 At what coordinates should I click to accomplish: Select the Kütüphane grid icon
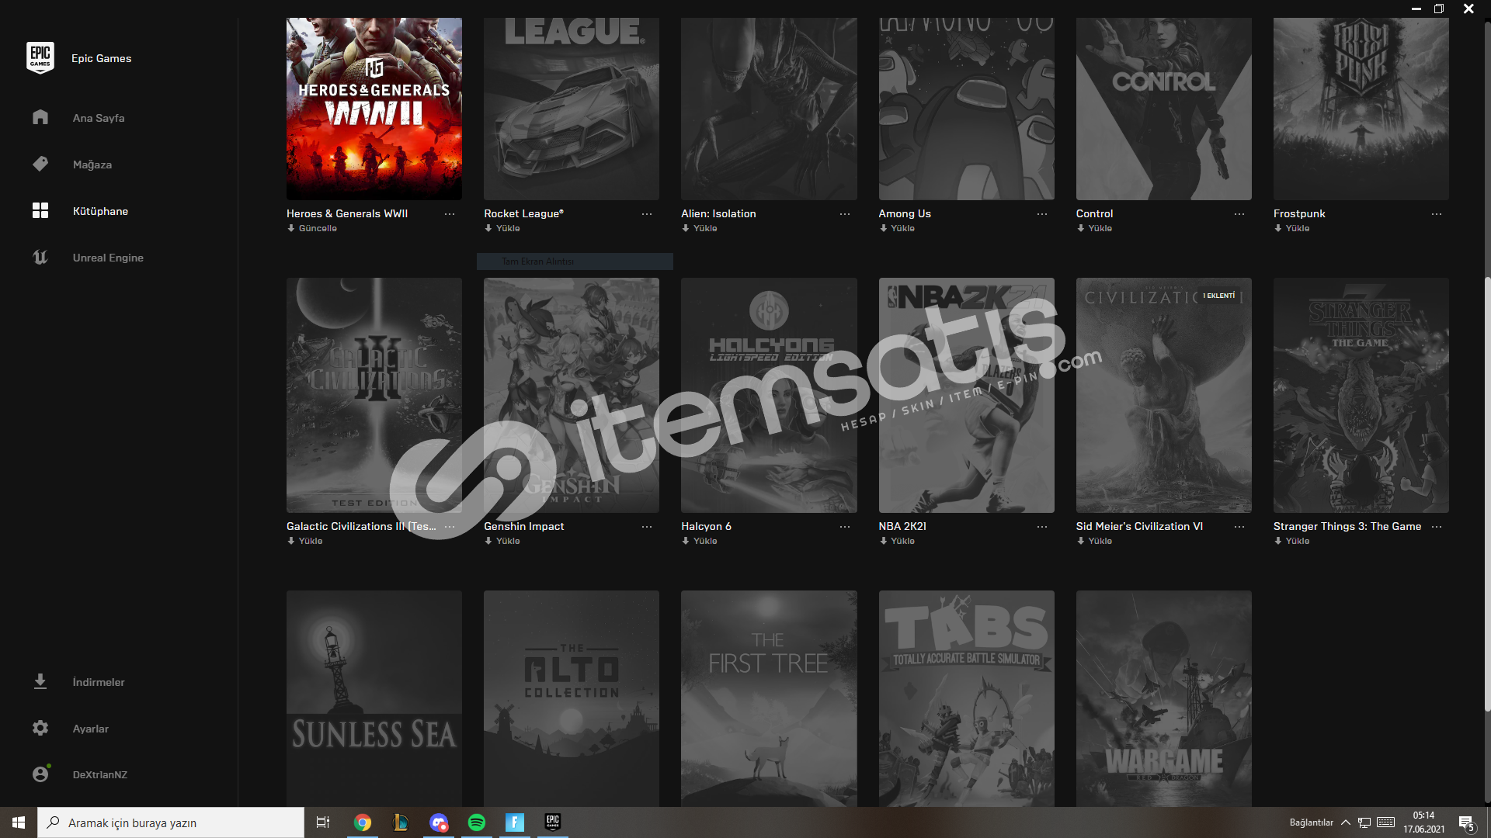tap(40, 210)
